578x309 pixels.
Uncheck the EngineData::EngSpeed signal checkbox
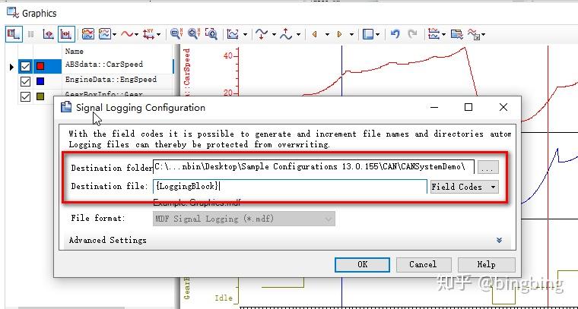[x=25, y=81]
